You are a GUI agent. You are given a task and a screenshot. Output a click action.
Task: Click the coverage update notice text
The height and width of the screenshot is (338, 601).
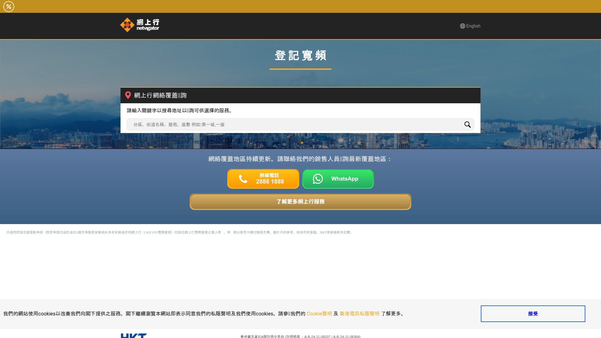[300, 159]
